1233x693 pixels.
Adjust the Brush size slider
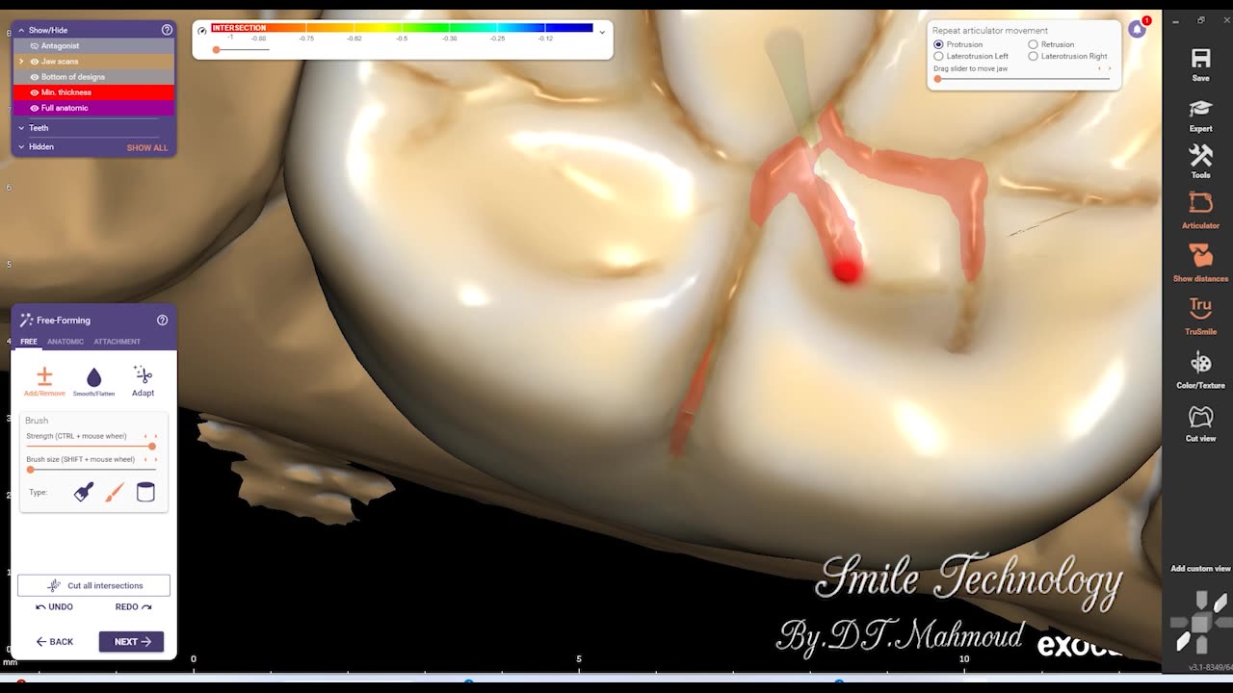pos(91,470)
